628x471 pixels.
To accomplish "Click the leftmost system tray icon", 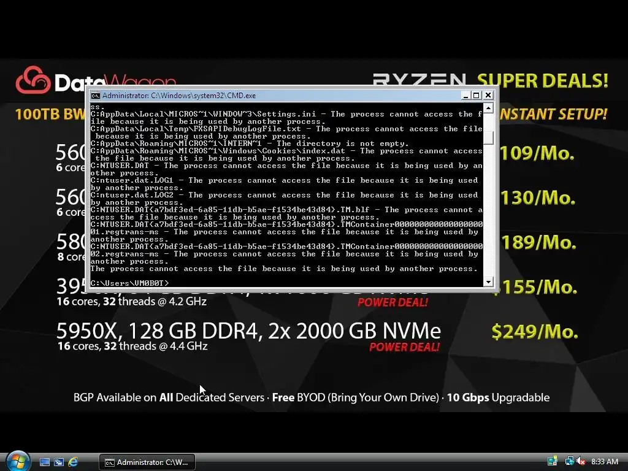I will click(553, 461).
